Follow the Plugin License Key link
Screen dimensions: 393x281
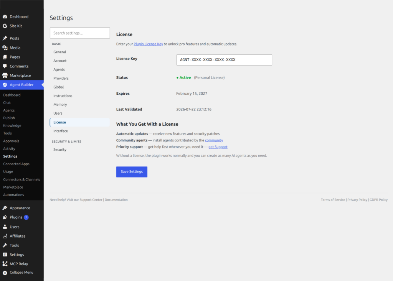point(148,44)
